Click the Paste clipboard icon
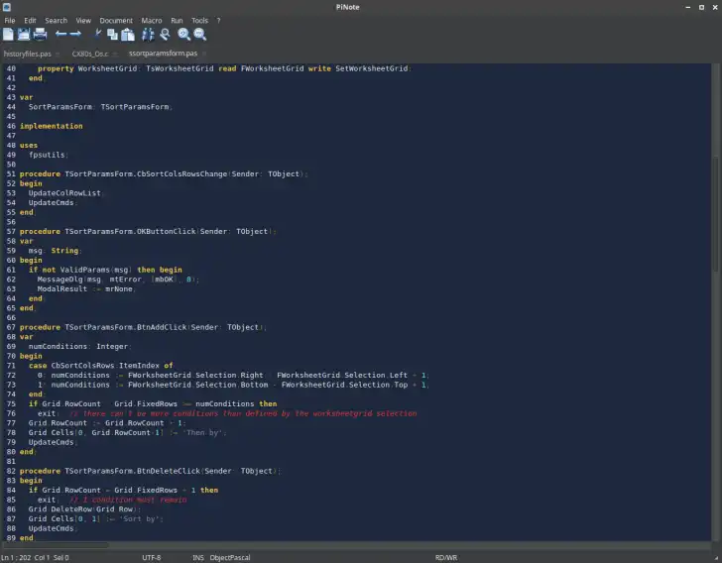The width and height of the screenshot is (722, 563). click(129, 34)
